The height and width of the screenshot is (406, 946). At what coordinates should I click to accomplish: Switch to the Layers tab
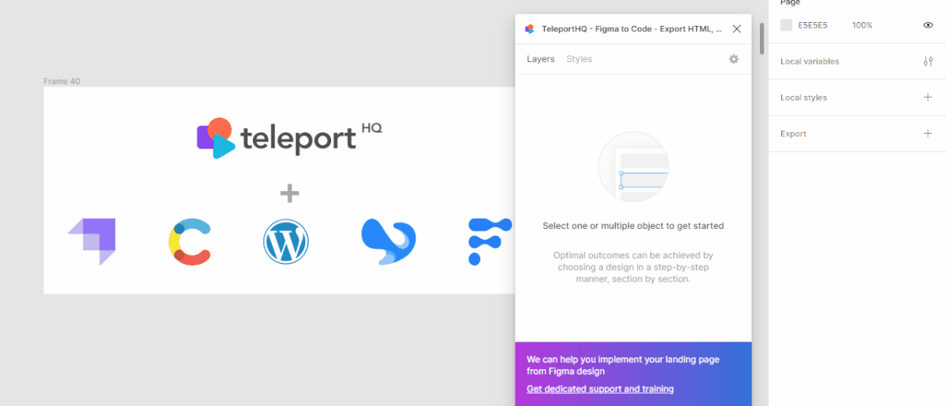tap(540, 59)
